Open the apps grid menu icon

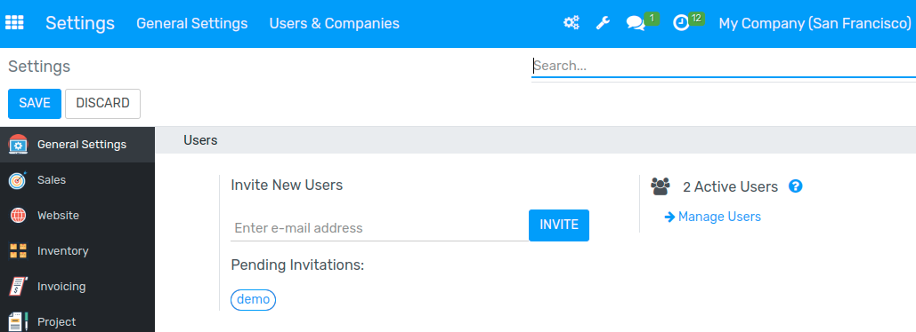(14, 23)
